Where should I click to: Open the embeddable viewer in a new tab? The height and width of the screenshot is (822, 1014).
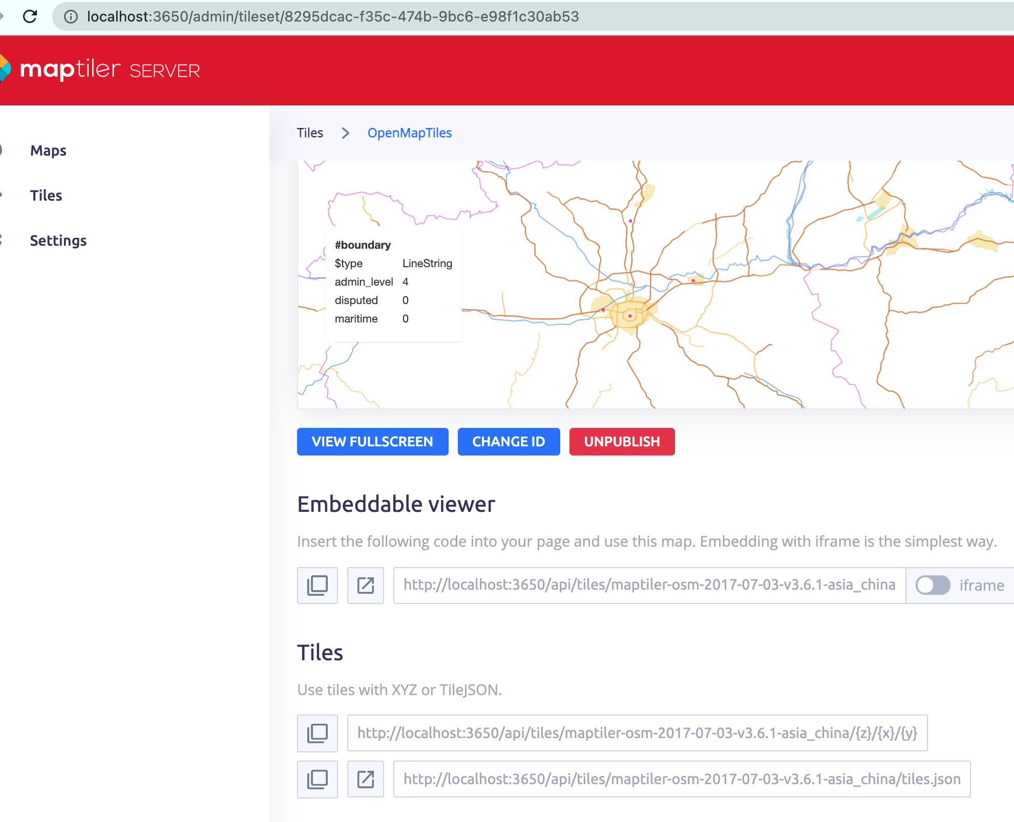click(366, 586)
